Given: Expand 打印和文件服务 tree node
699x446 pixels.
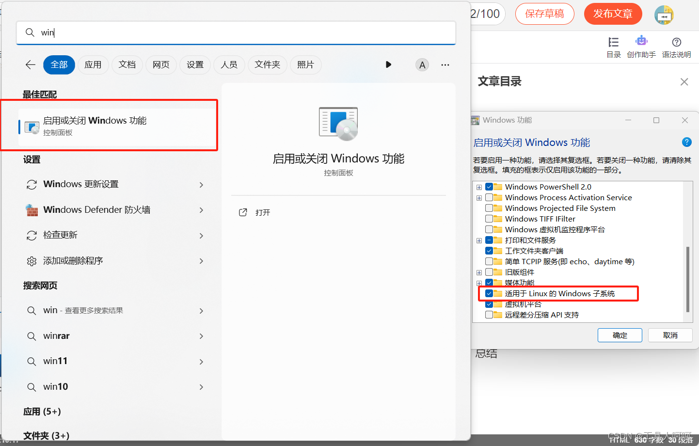Looking at the screenshot, I should click(479, 240).
